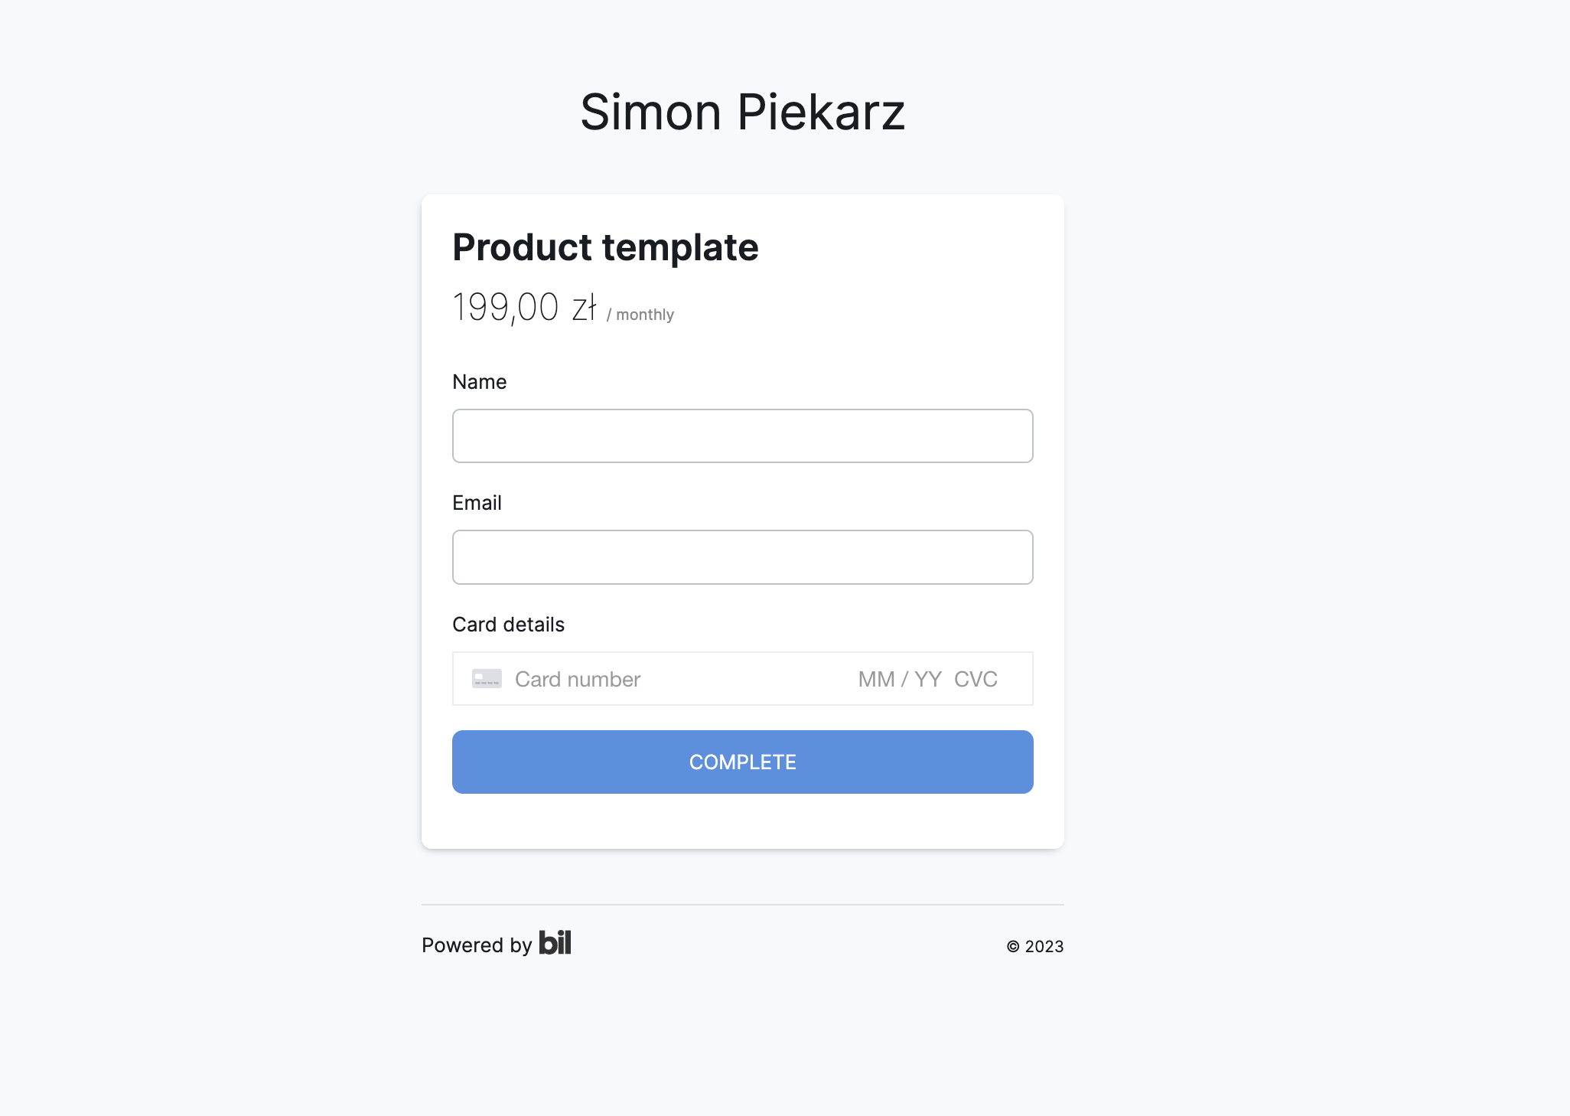This screenshot has height=1116, width=1570.
Task: Click the Email field label
Action: point(477,503)
